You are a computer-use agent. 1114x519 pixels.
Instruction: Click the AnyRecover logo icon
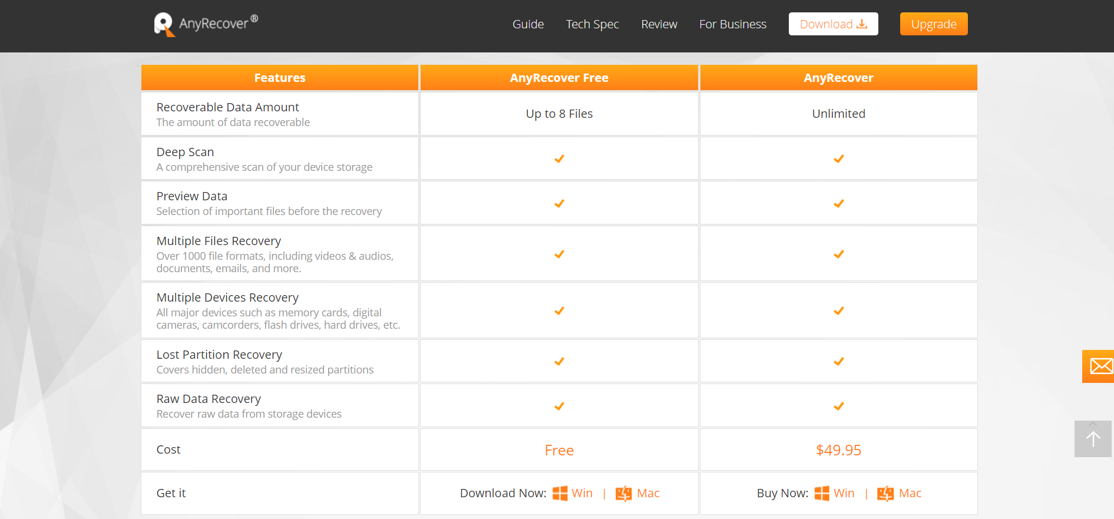(x=164, y=24)
